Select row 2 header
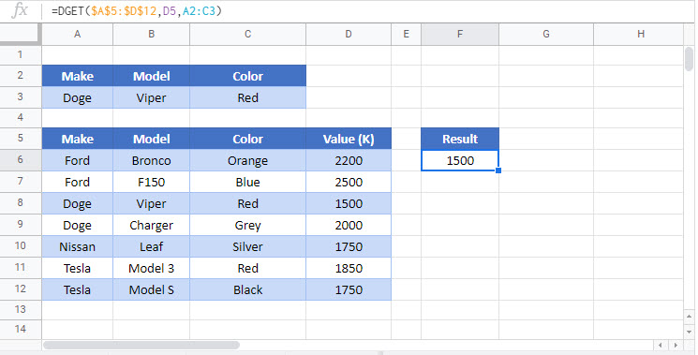The image size is (698, 355). tap(21, 76)
